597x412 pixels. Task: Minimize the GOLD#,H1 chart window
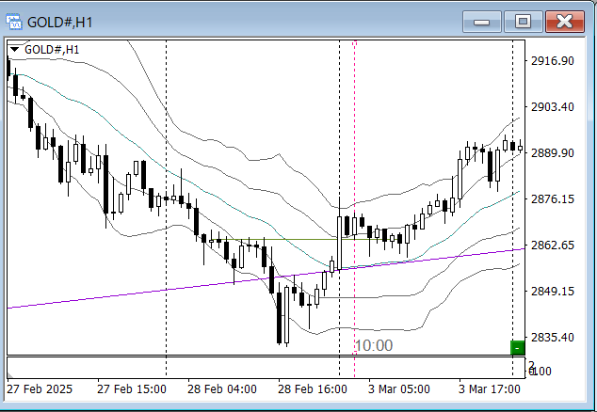click(481, 22)
